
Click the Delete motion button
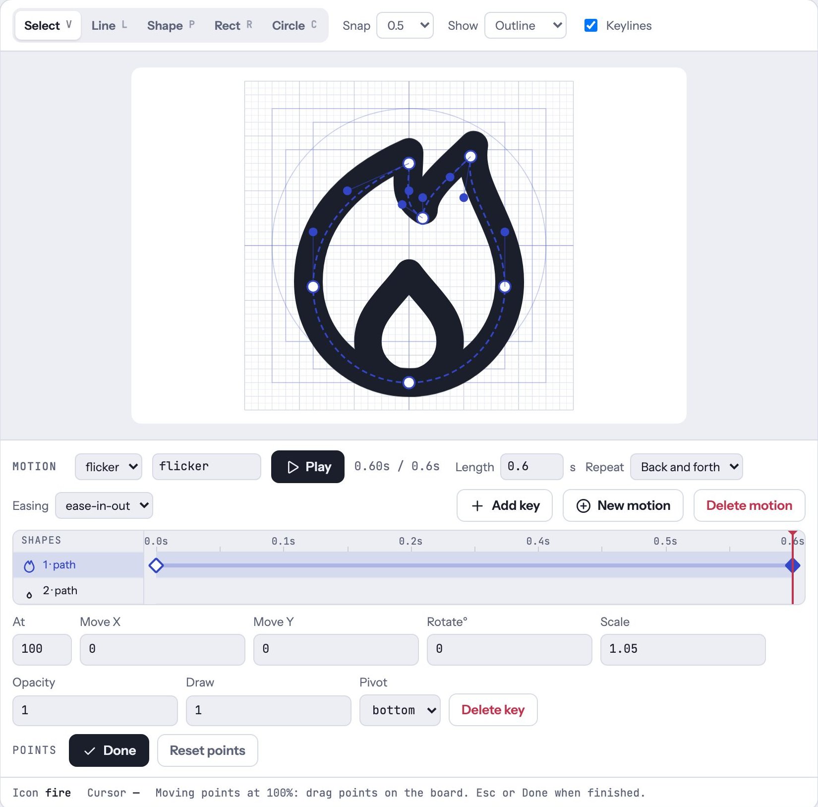pyautogui.click(x=749, y=505)
